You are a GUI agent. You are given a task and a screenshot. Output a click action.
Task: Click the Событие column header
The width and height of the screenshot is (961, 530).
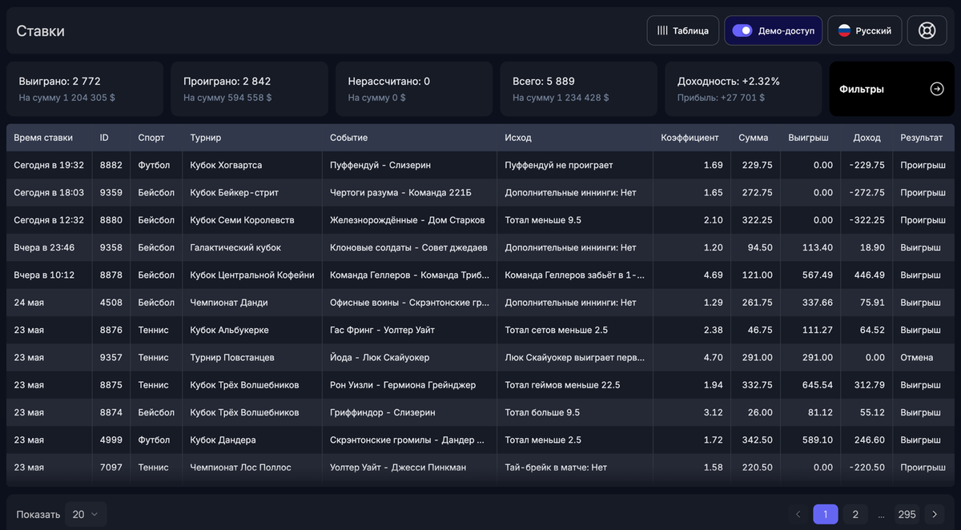click(x=349, y=138)
